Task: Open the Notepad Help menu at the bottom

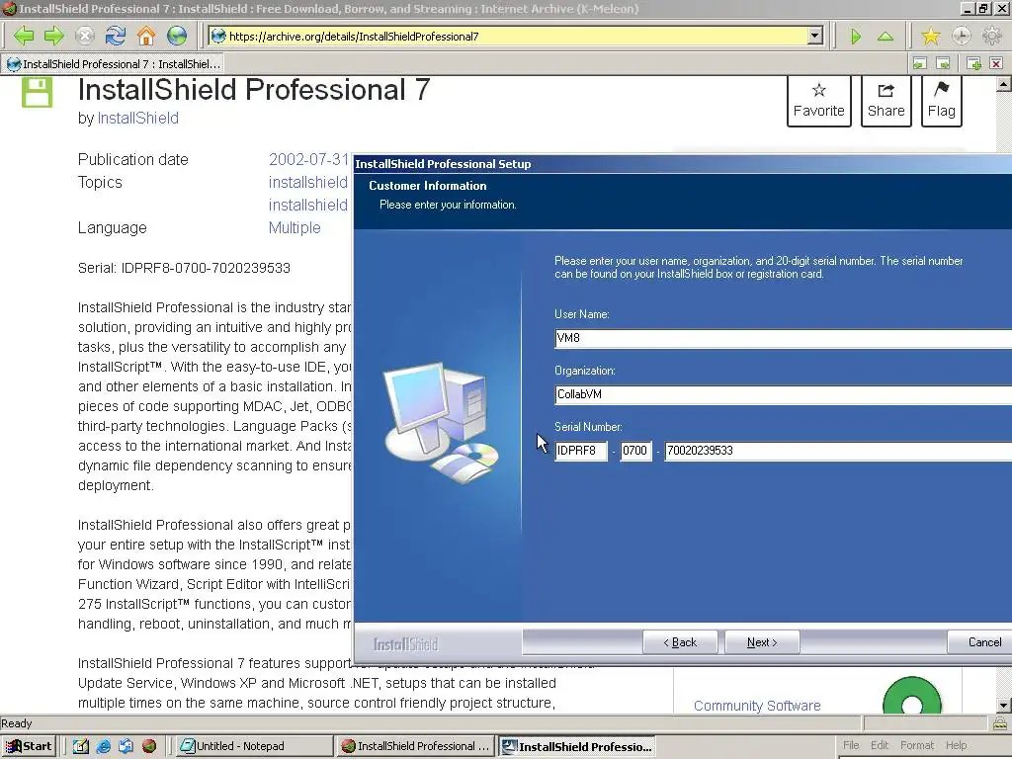Action: tap(956, 745)
